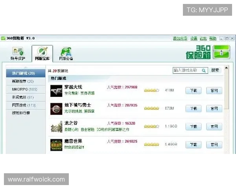236x189 pixels.
Task: Click the 穿越火线 game title
Action: point(73,87)
